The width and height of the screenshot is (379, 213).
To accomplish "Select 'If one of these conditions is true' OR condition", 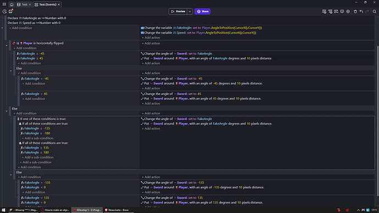I will click(42, 119).
